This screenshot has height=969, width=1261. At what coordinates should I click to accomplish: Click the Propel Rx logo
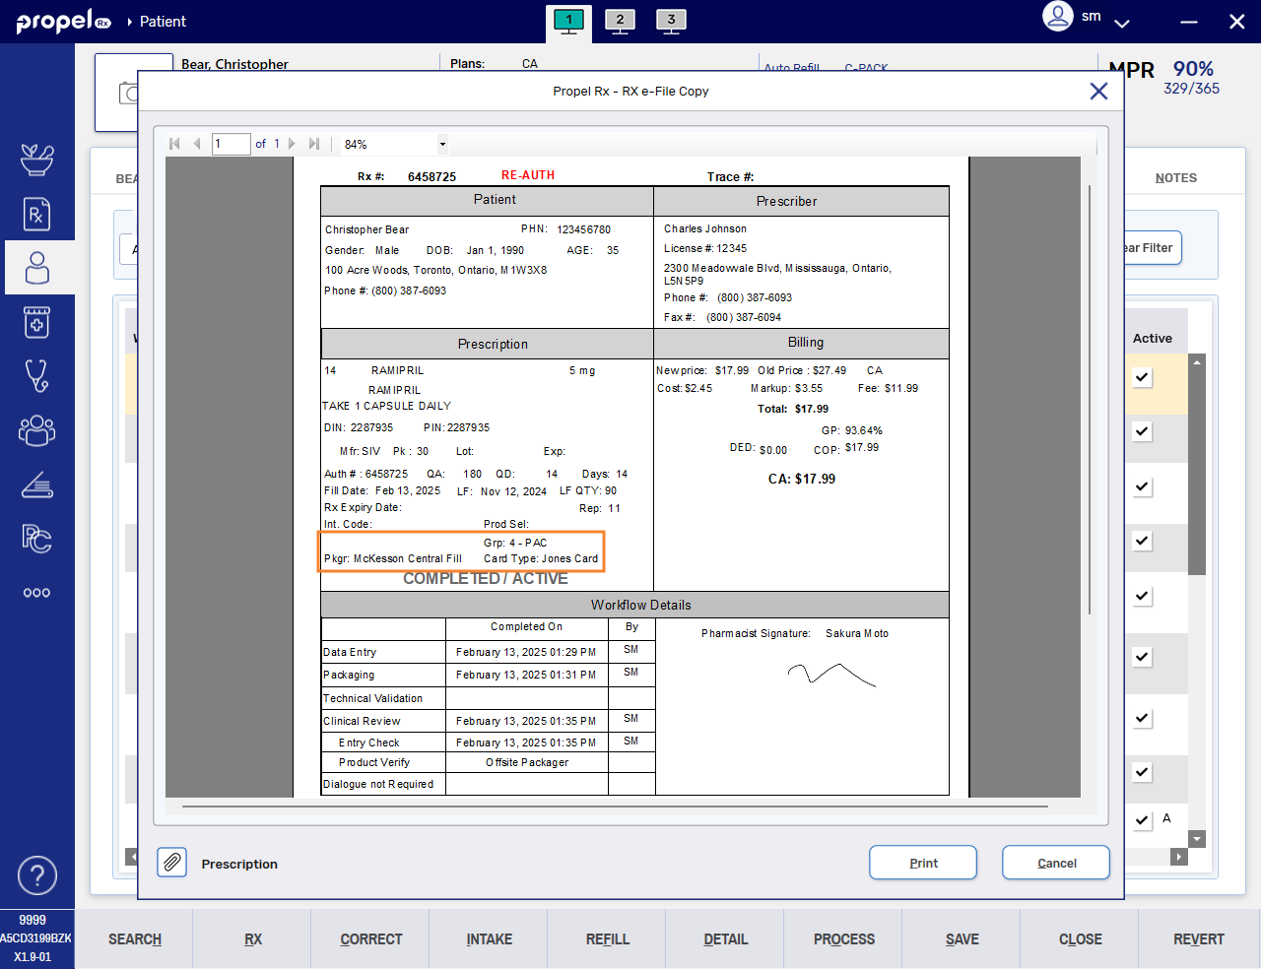click(63, 21)
